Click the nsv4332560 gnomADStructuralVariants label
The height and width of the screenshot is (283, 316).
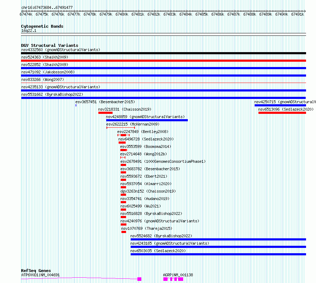tap(61, 50)
